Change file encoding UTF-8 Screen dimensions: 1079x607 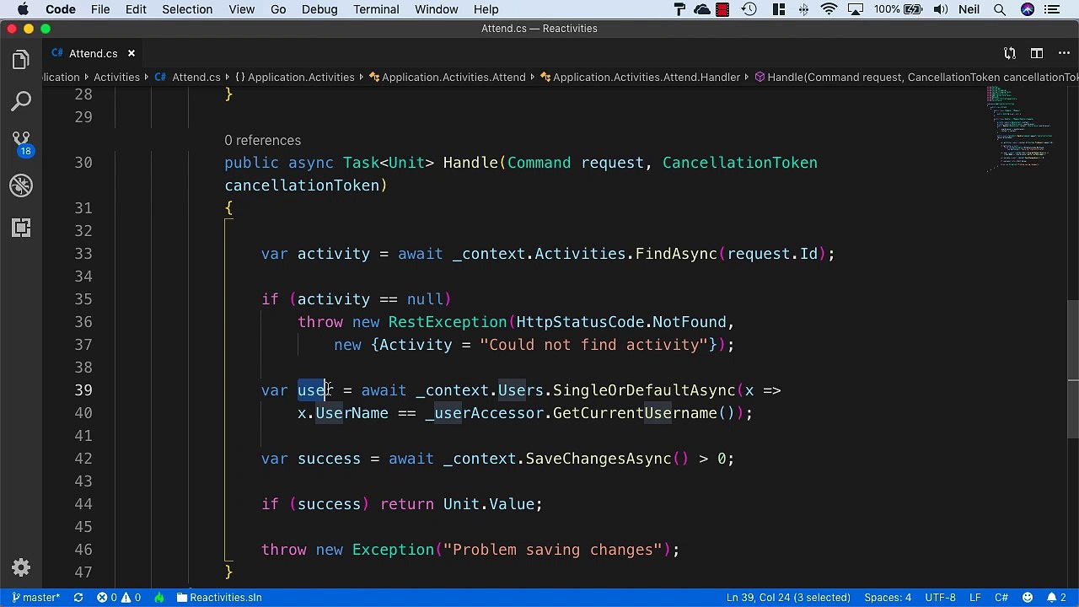(x=941, y=598)
